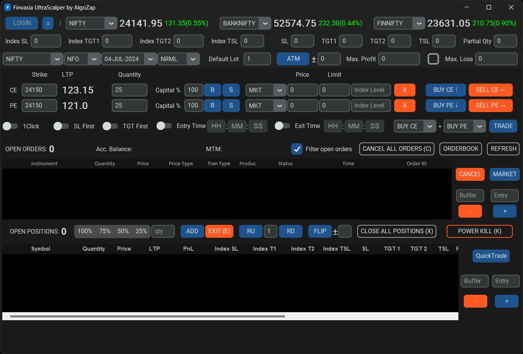
Task: Click the S sell button in PE row
Action: (x=231, y=106)
